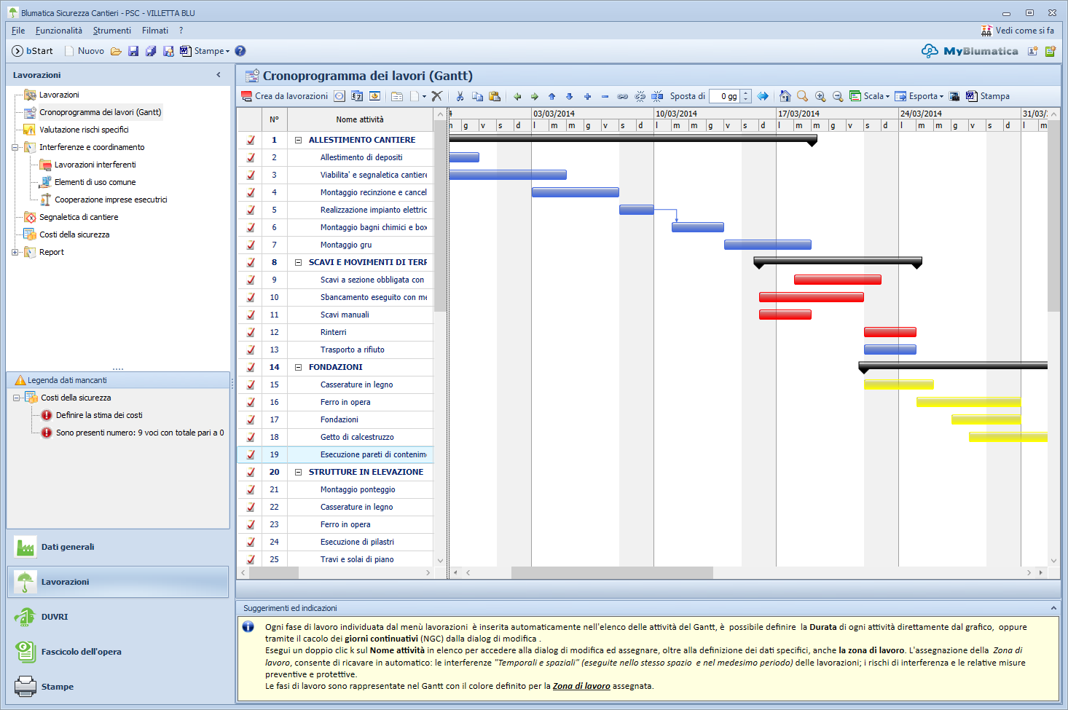Collapse Interferenze e coordinamento tree node
The width and height of the screenshot is (1068, 710).
(x=15, y=147)
